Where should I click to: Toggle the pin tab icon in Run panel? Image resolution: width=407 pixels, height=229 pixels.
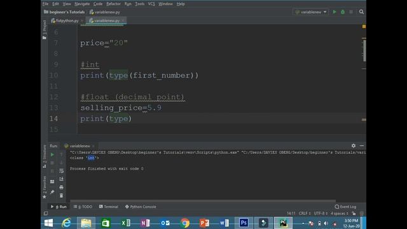(x=52, y=192)
